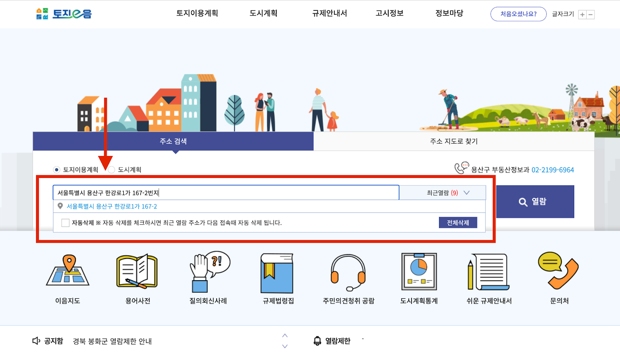Expand the 최근열람 (9) dropdown

click(443, 193)
